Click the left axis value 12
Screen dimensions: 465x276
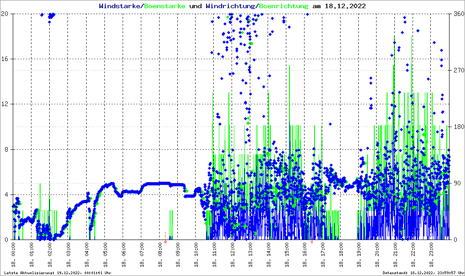[x=5, y=104]
